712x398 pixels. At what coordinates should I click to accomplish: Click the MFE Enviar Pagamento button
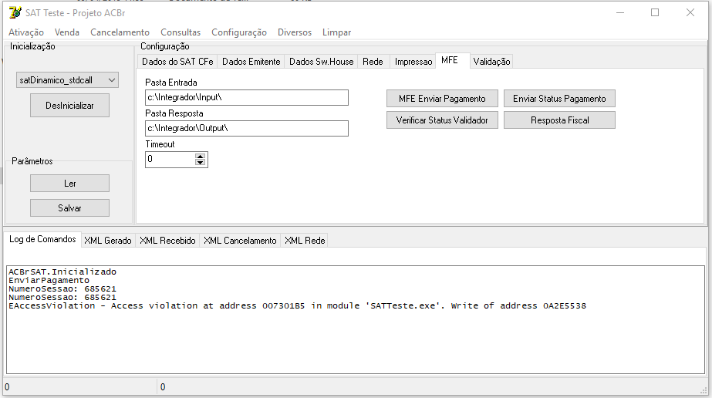pos(442,99)
